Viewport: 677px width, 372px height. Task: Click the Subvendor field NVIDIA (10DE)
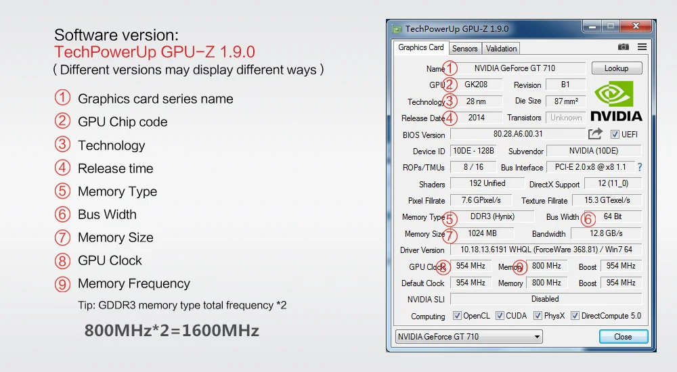pos(594,151)
